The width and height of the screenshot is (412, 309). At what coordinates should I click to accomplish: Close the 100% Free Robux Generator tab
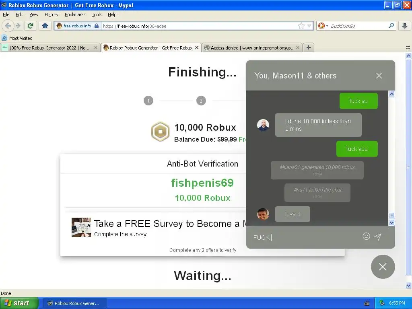pos(96,47)
